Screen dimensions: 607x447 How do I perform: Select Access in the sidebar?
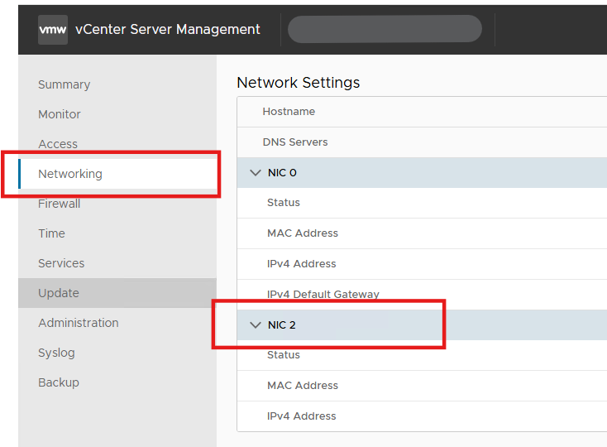[x=58, y=144]
